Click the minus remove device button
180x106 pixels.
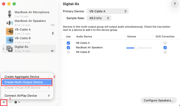point(10,102)
